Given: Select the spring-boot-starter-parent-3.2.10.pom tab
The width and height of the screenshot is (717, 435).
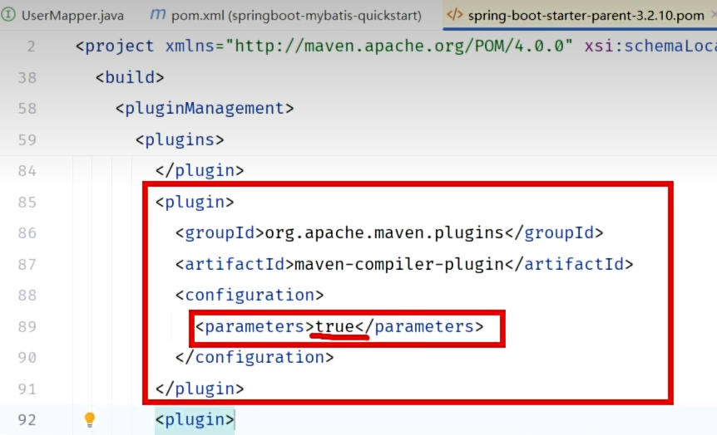Looking at the screenshot, I should [x=580, y=15].
